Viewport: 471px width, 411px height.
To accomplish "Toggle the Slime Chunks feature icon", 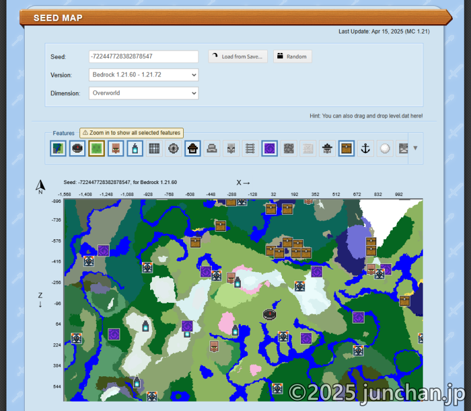I will tap(97, 148).
